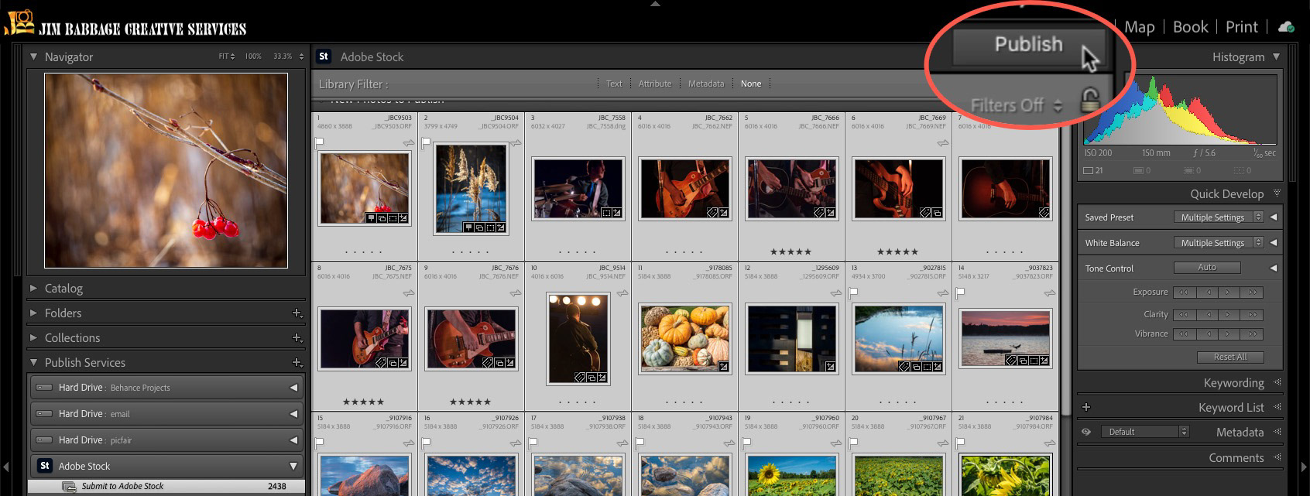Screen dimensions: 1310x496
Task: Open the Metadata Default preset dropdown
Action: 1144,432
